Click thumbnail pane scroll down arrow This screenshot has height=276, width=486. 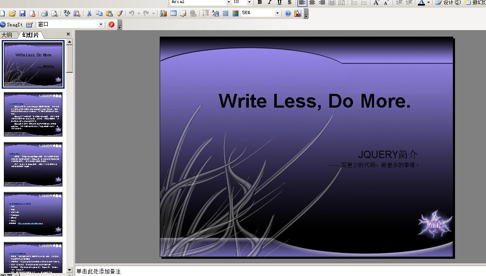(69, 270)
